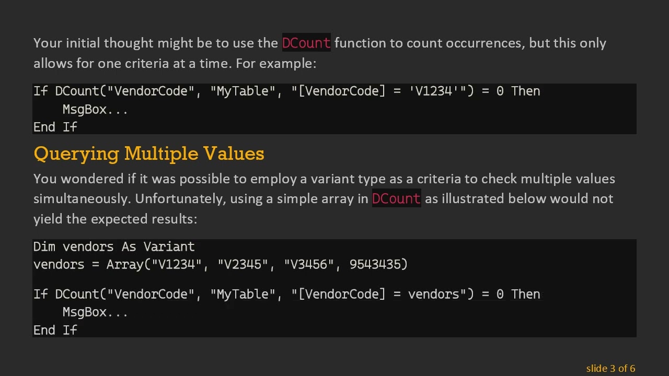Viewport: 669px width, 376px height.
Task: Click the first MsgBox... code line
Action: (x=95, y=110)
